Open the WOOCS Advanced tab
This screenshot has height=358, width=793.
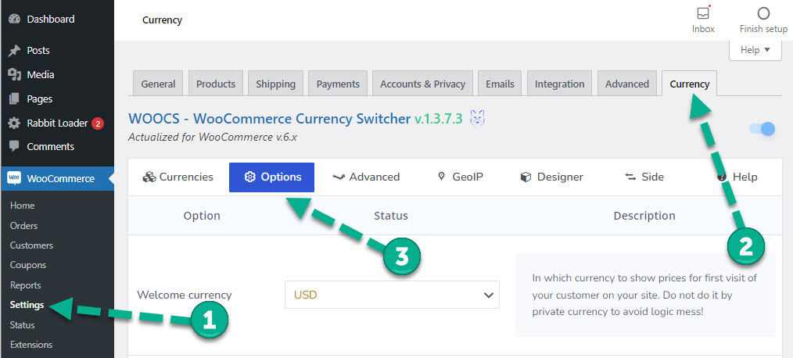coord(366,177)
